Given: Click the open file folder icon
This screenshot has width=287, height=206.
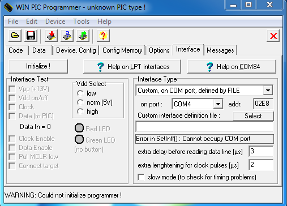Looking at the screenshot, I should [15, 36].
